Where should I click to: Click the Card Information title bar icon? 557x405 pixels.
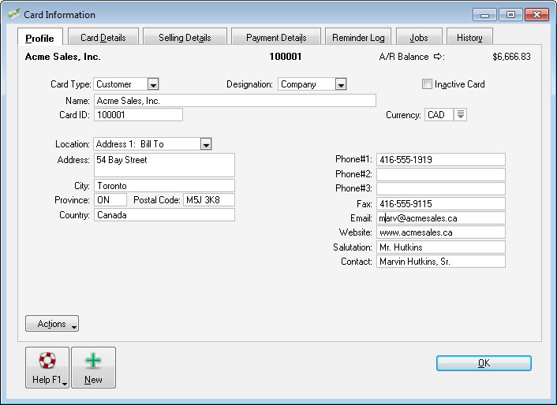coord(14,14)
